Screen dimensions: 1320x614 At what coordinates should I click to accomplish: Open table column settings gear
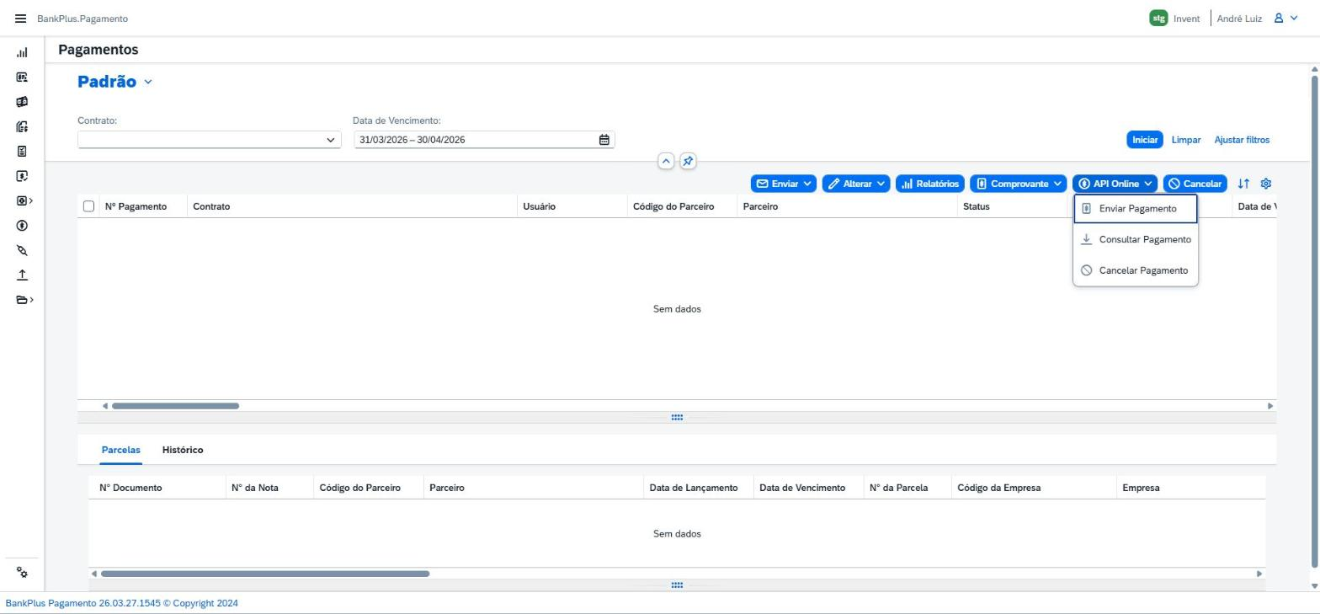point(1265,184)
